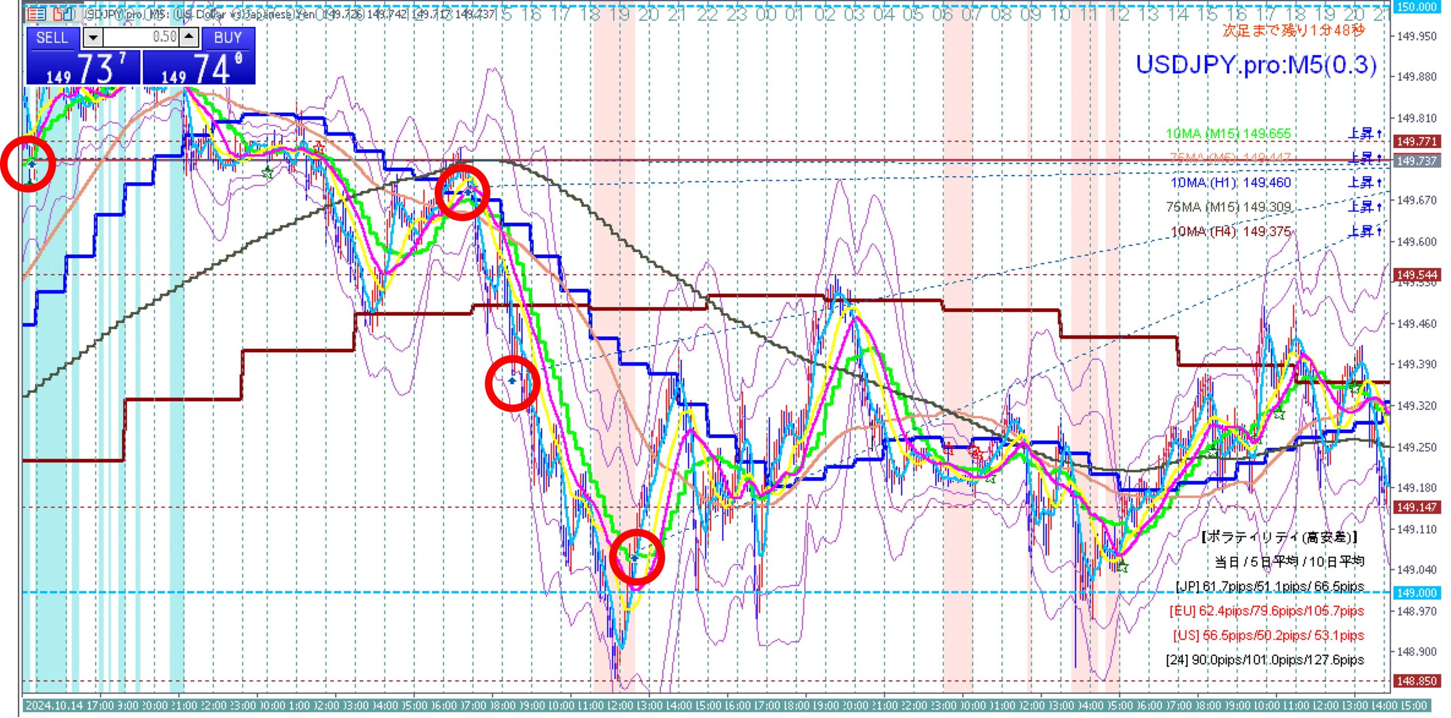Click the 10MA (M15) 149.655 label

(x=1228, y=134)
